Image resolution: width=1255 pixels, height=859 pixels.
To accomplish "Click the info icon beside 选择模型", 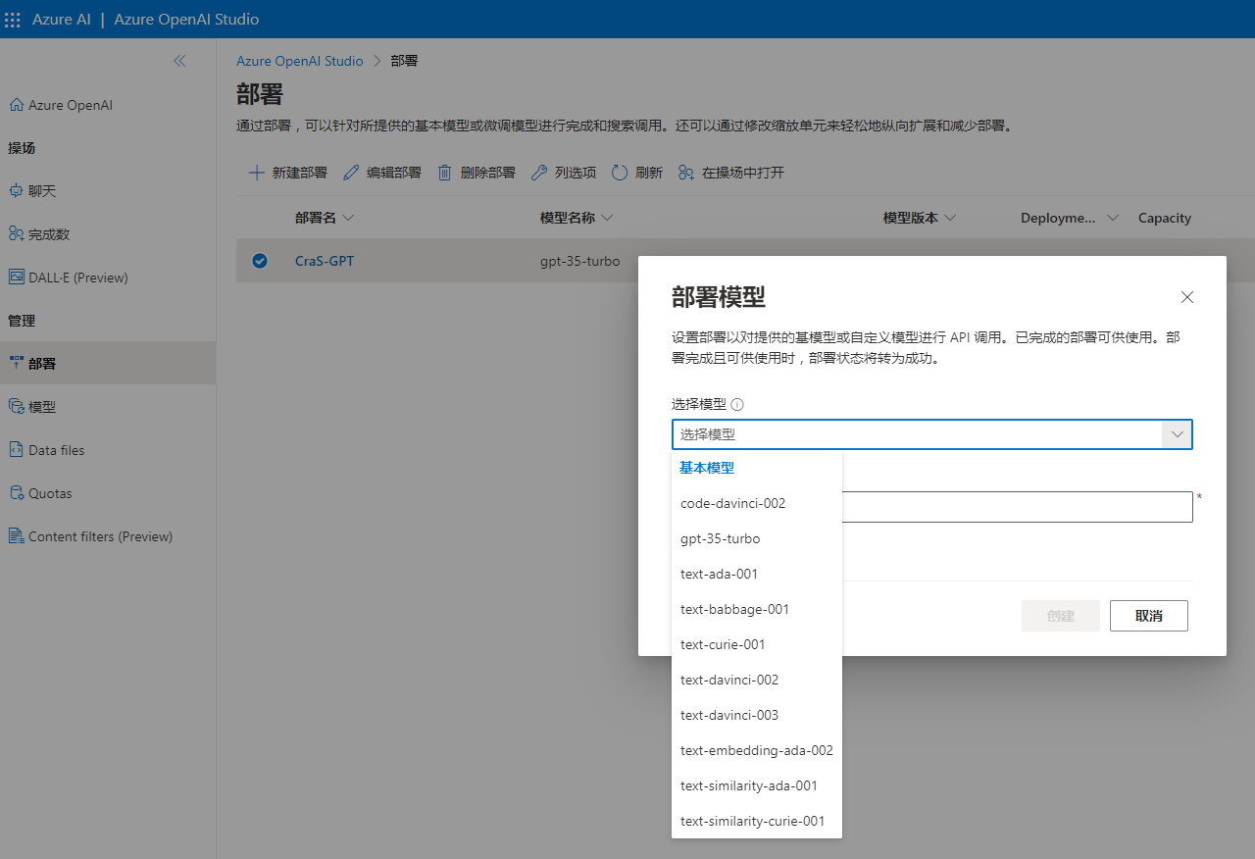I will click(x=737, y=404).
